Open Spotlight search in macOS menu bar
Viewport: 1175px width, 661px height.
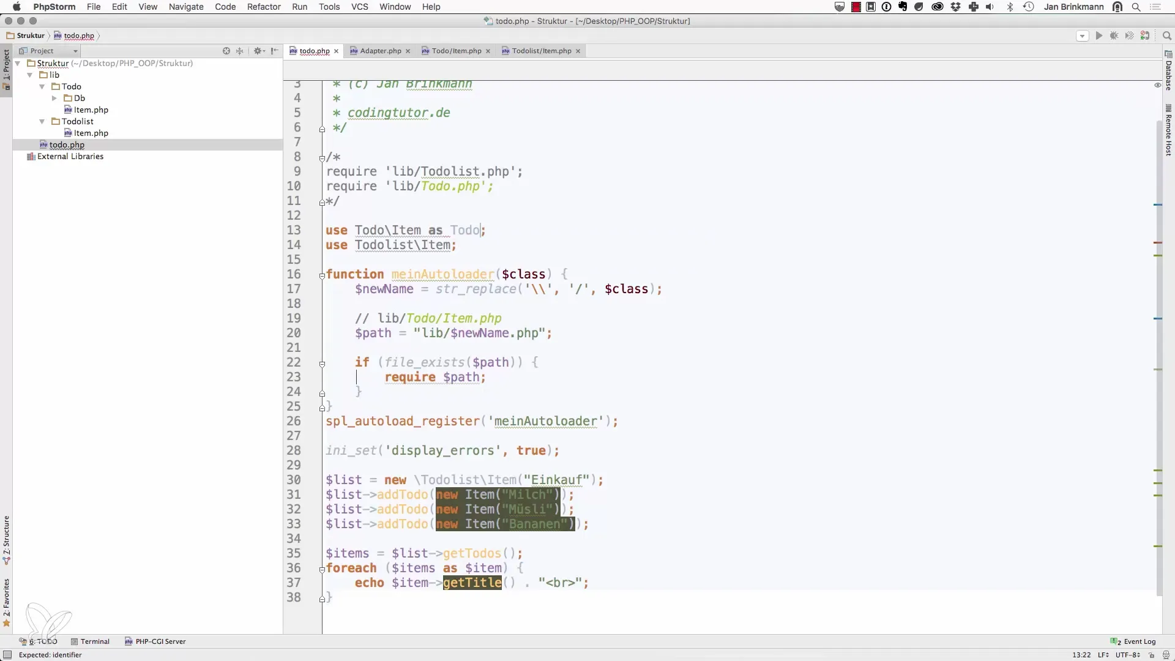1136,7
